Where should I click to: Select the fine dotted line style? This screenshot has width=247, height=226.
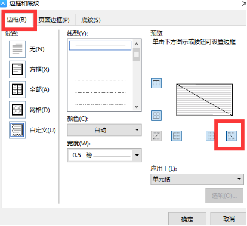point(100,57)
